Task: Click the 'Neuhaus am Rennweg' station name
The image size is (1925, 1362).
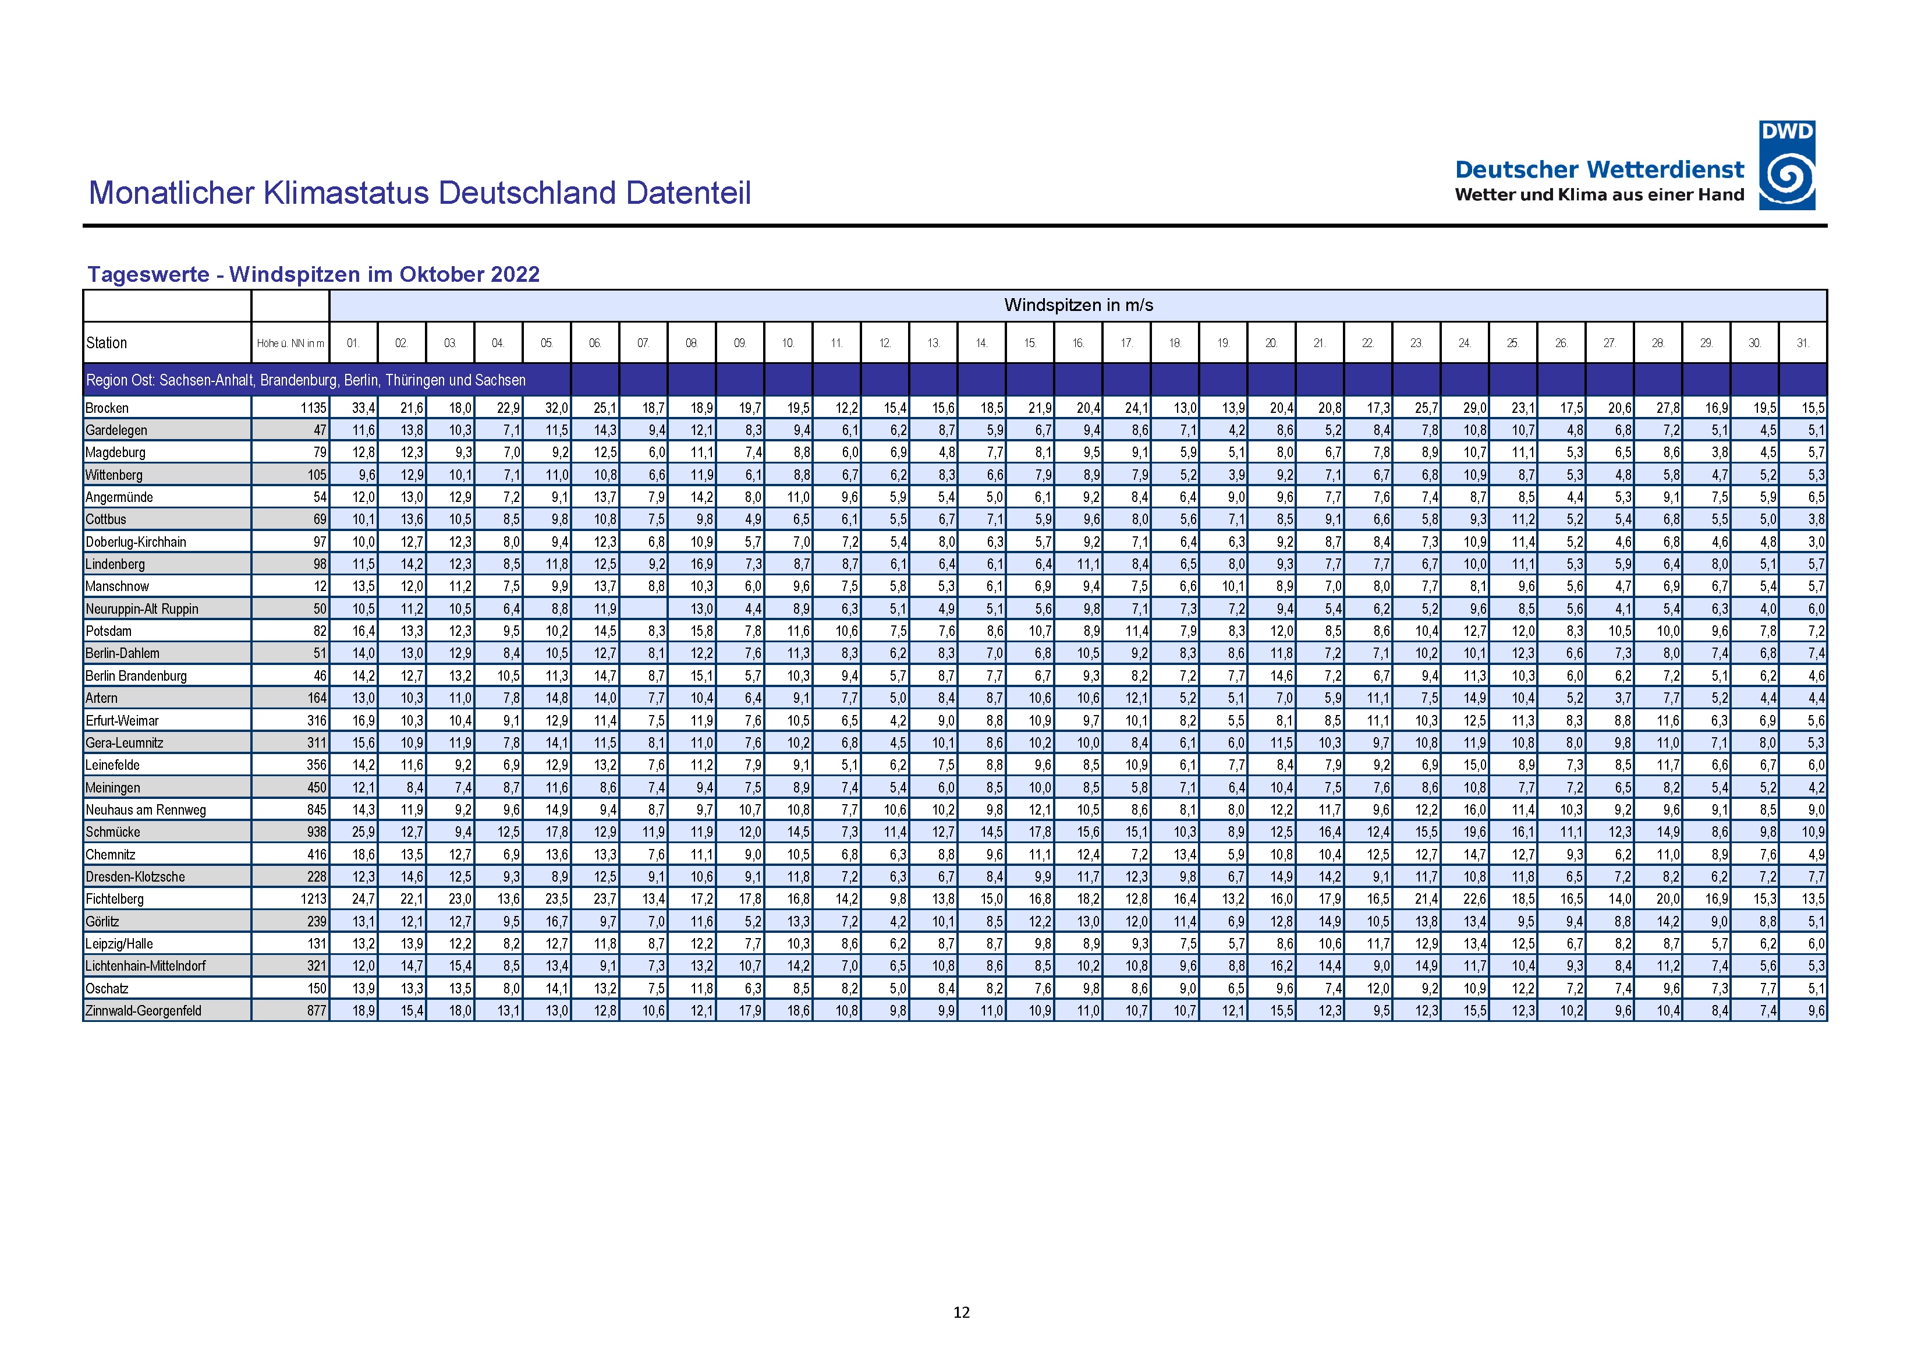Action: pyautogui.click(x=146, y=810)
